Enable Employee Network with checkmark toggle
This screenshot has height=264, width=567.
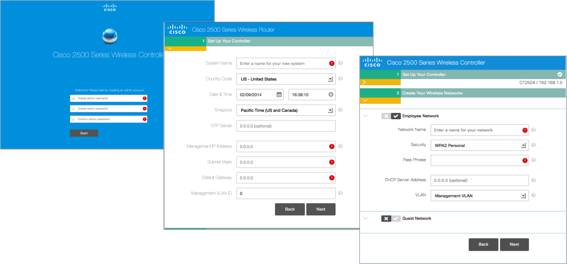(396, 116)
